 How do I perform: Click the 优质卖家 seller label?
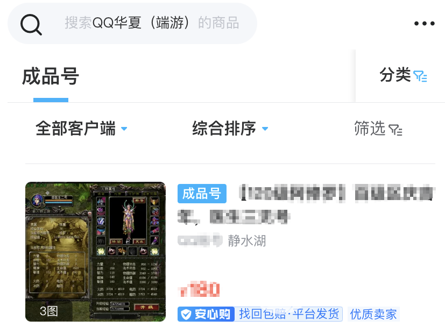[x=373, y=314]
